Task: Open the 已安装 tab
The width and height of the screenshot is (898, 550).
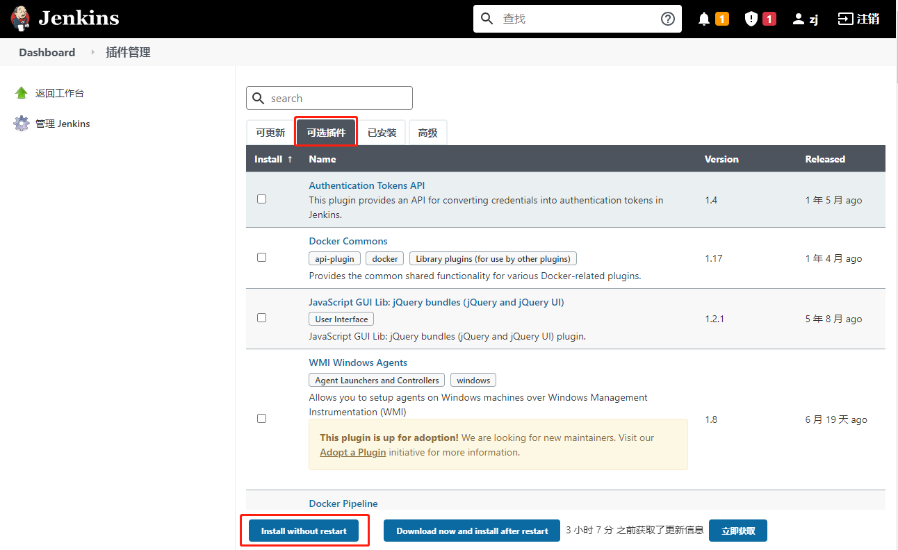Action: 382,133
